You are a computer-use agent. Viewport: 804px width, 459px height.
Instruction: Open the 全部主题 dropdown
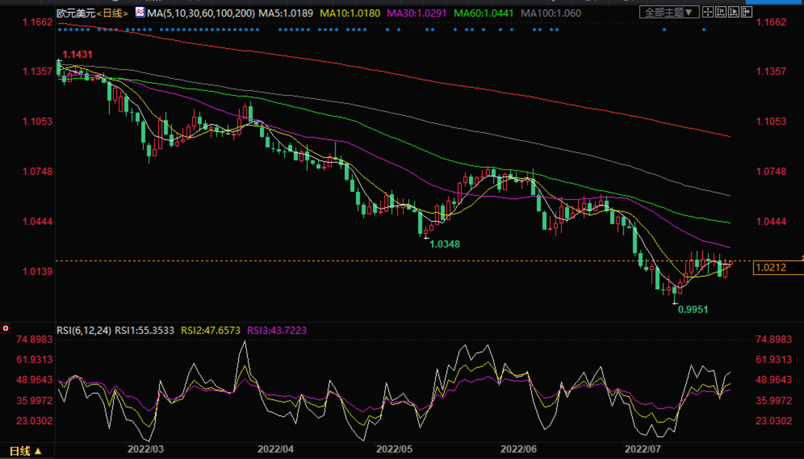669,12
